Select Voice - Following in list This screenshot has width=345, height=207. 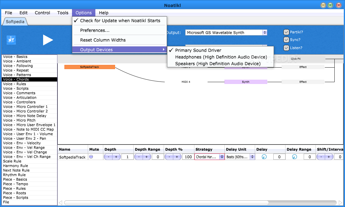[x=29, y=66]
